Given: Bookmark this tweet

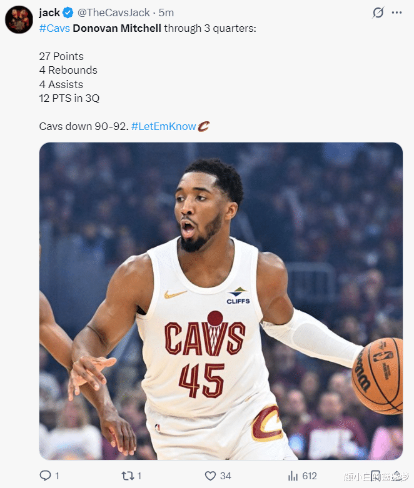Looking at the screenshot, I should (x=376, y=476).
